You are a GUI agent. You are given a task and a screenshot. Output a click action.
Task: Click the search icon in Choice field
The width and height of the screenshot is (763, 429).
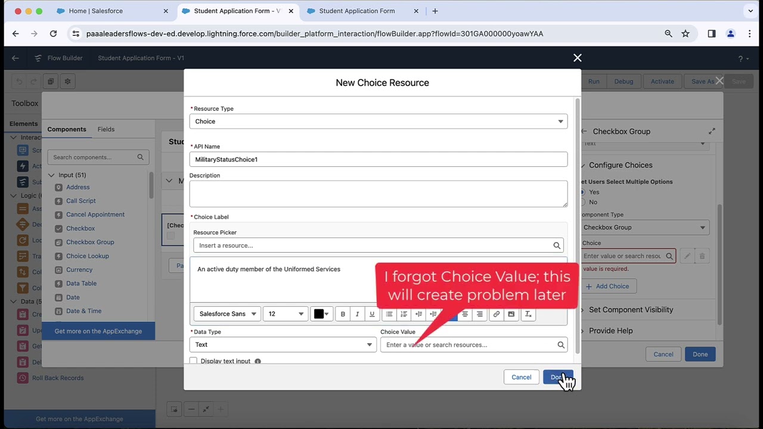[x=669, y=256]
